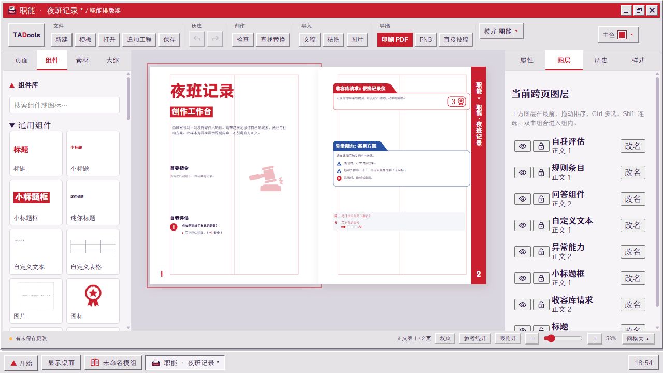Pick the 图标 badge component
The height and width of the screenshot is (373, 663).
point(93,300)
